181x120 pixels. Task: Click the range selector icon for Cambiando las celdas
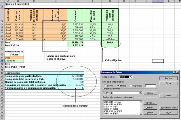coord(141,92)
